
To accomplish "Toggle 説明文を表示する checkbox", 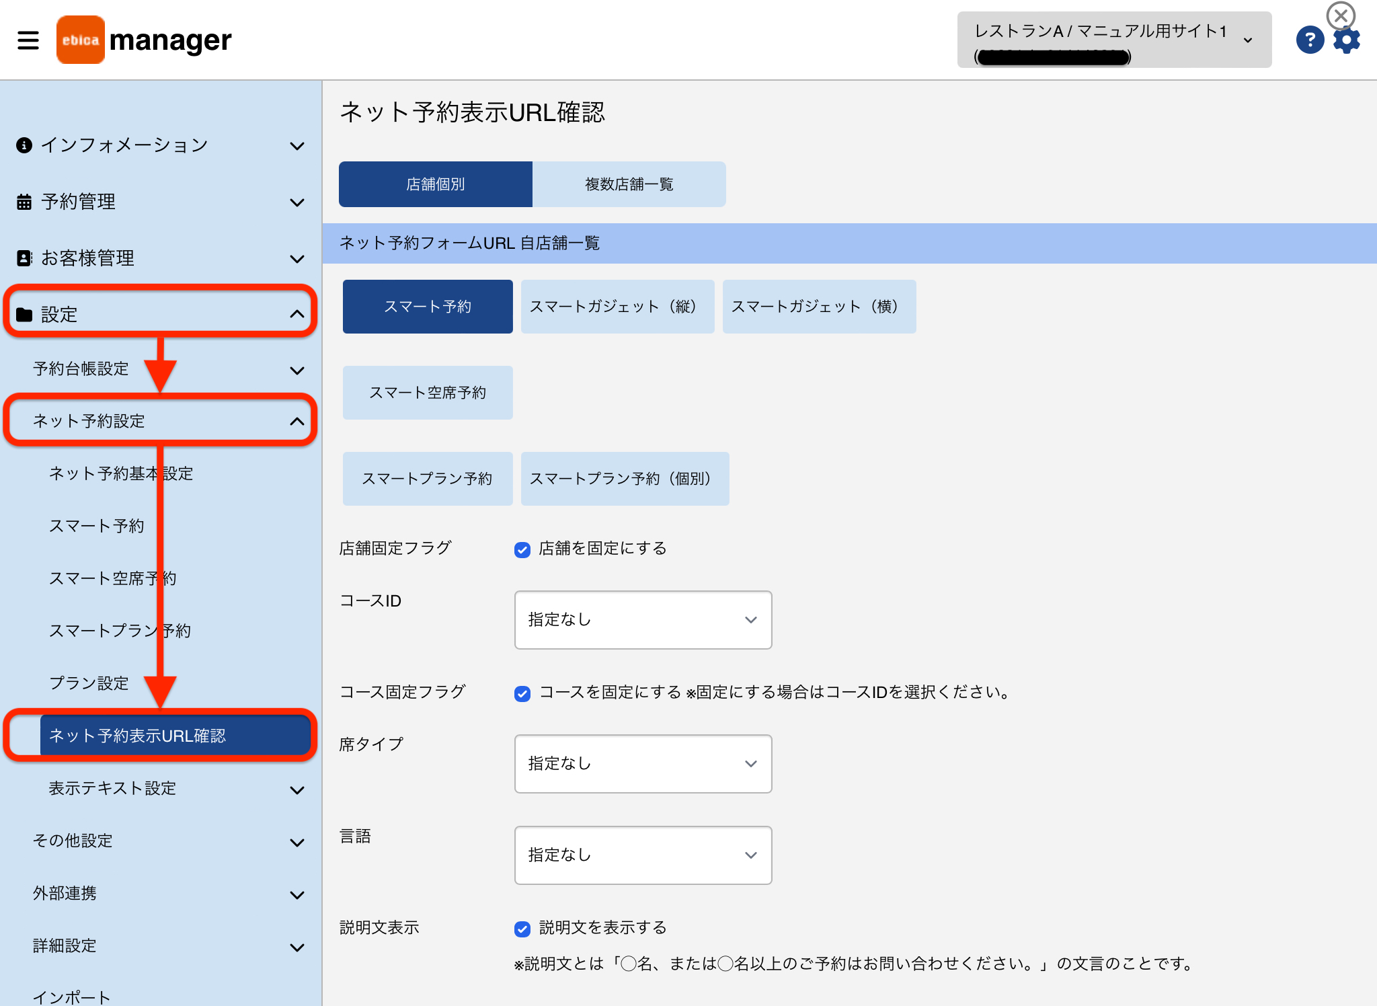I will (522, 929).
